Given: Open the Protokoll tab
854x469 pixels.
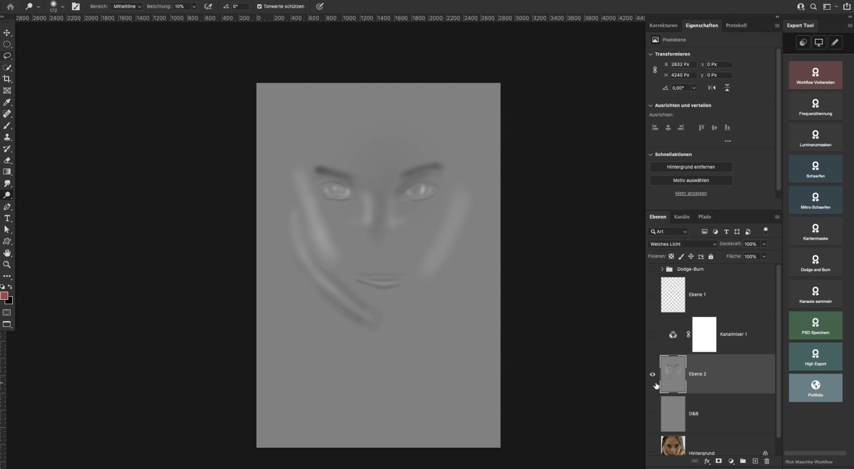Looking at the screenshot, I should point(736,25).
